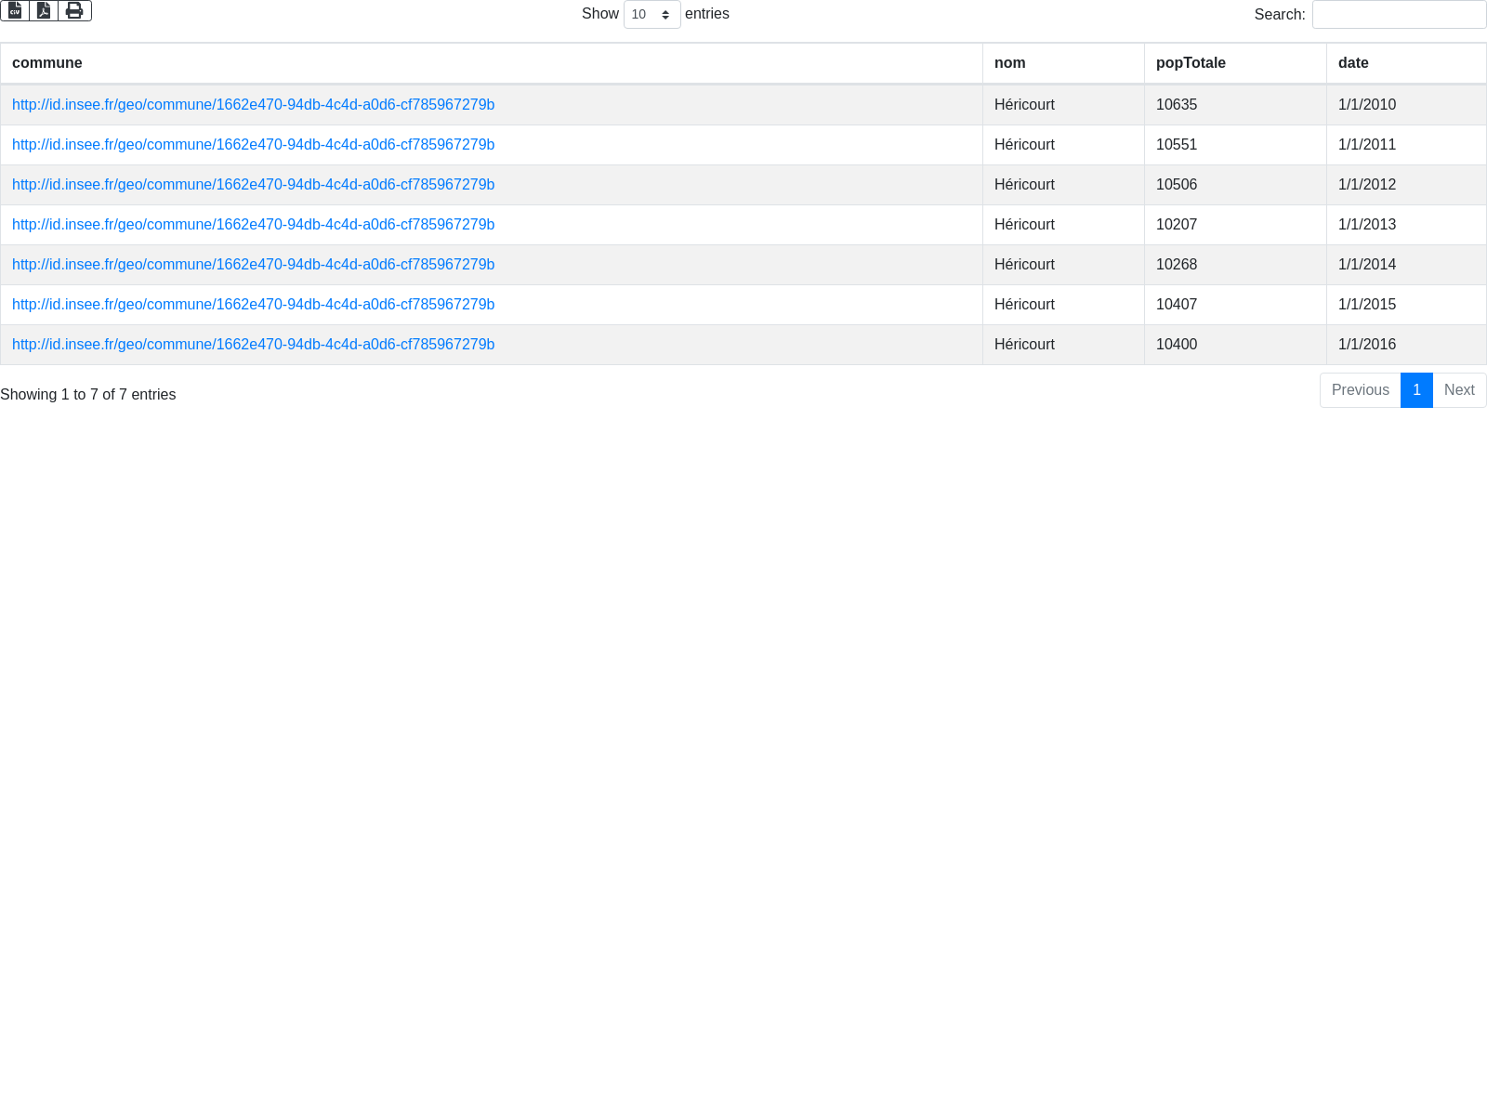Sort by the nom column header

[1009, 63]
